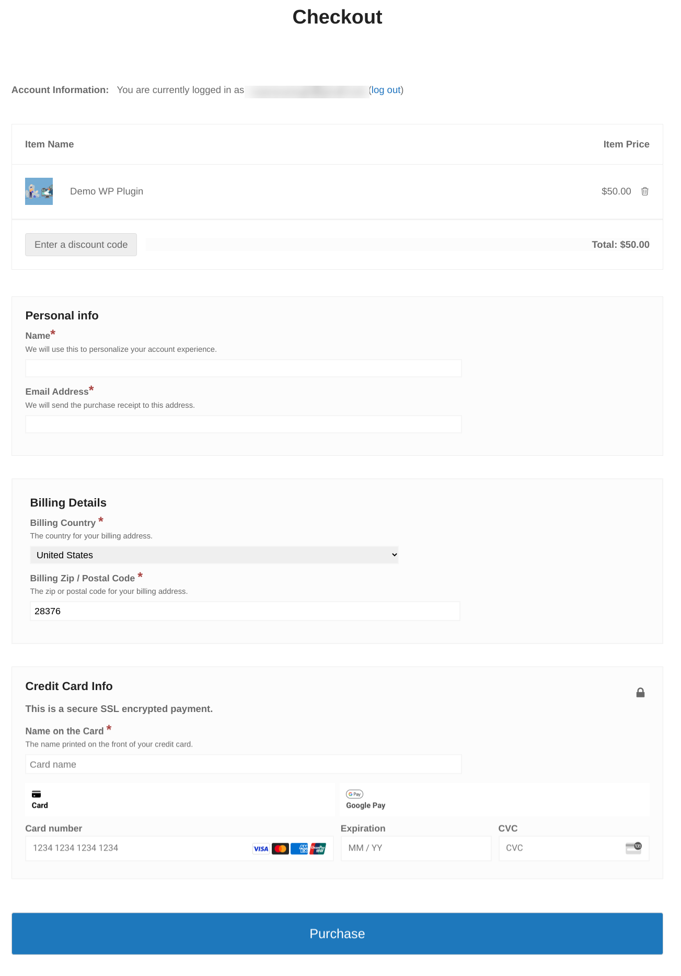Click the Purchase button
Viewport: 681px width, 976px height.
337,934
